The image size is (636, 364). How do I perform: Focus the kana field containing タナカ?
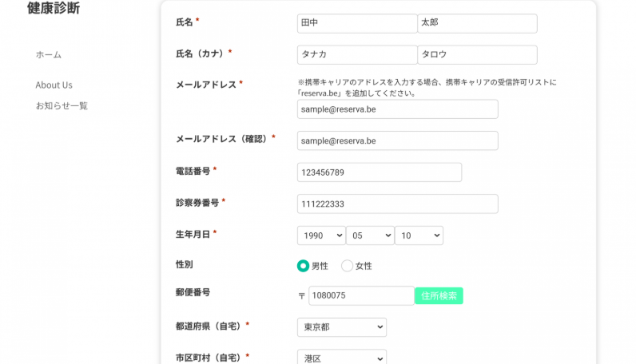click(x=356, y=54)
